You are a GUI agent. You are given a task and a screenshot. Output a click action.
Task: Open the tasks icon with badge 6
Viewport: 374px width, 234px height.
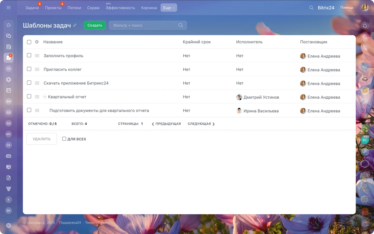pos(9,58)
